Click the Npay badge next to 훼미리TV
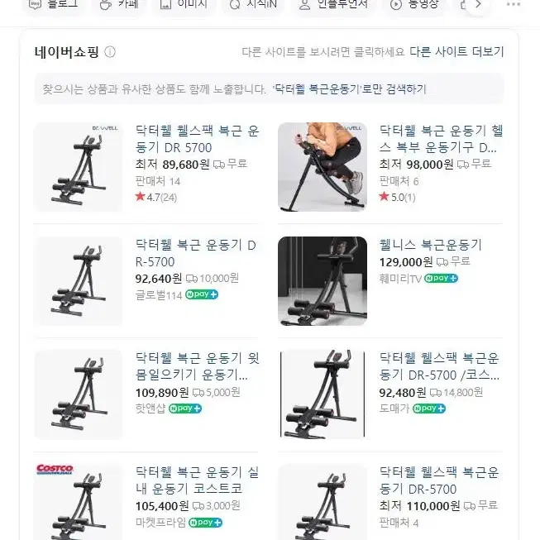Image resolution: width=540 pixels, height=540 pixels. coord(441,278)
